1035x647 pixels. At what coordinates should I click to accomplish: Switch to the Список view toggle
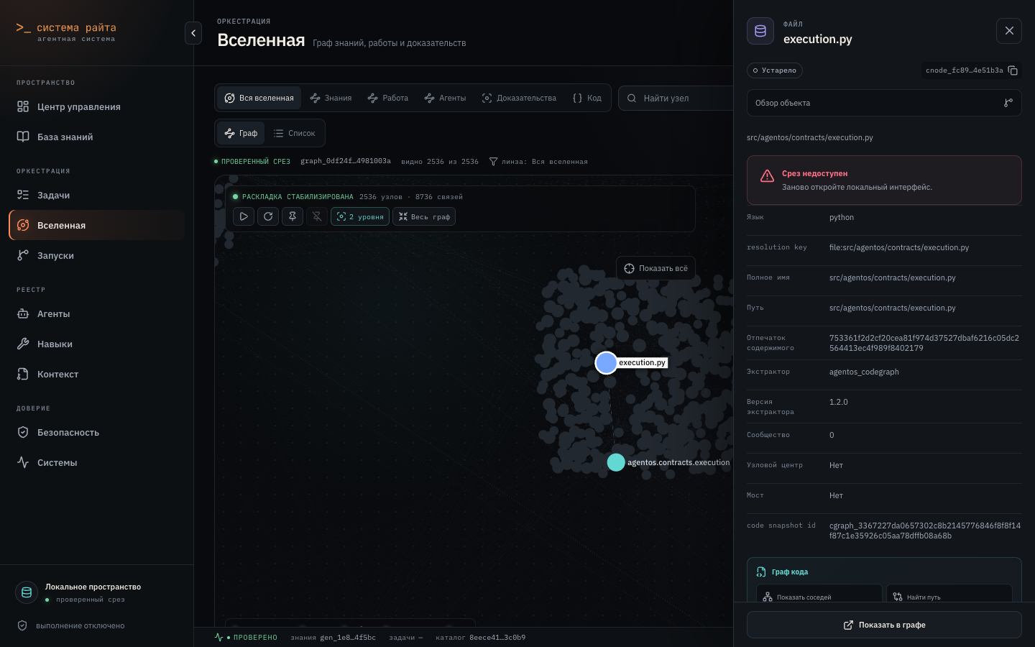[294, 133]
